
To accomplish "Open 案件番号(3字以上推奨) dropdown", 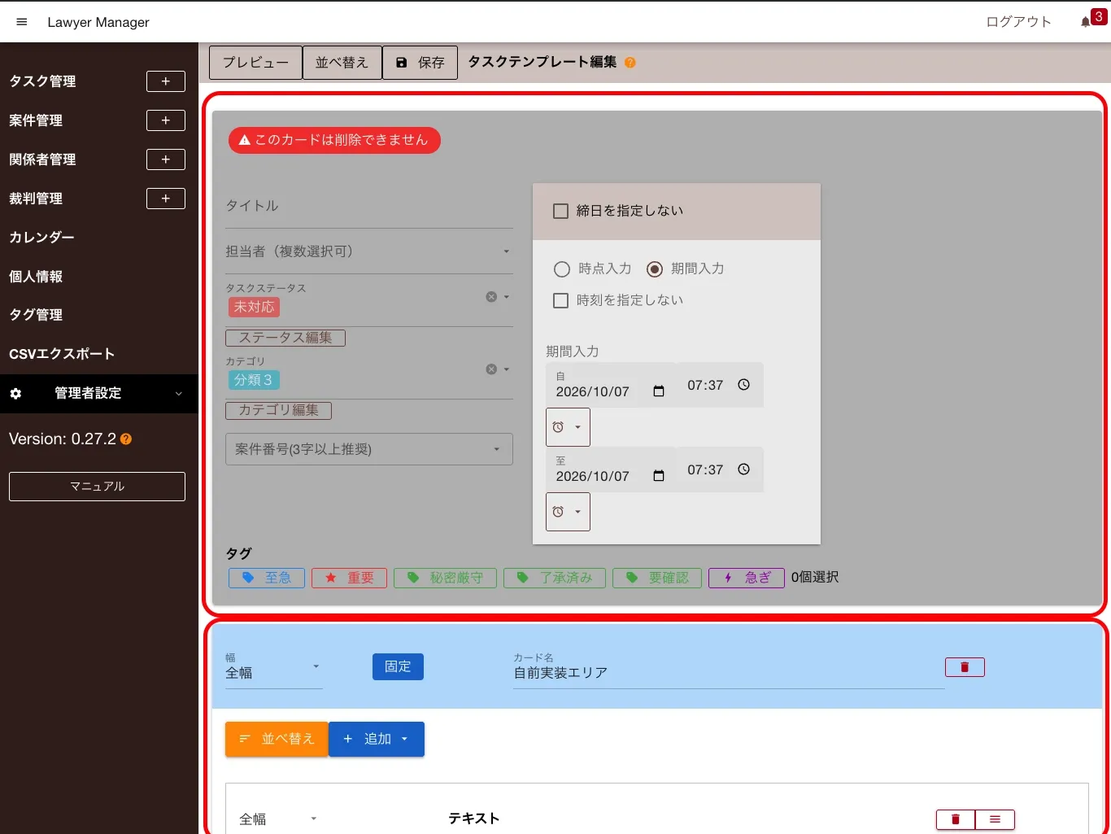I will [369, 449].
